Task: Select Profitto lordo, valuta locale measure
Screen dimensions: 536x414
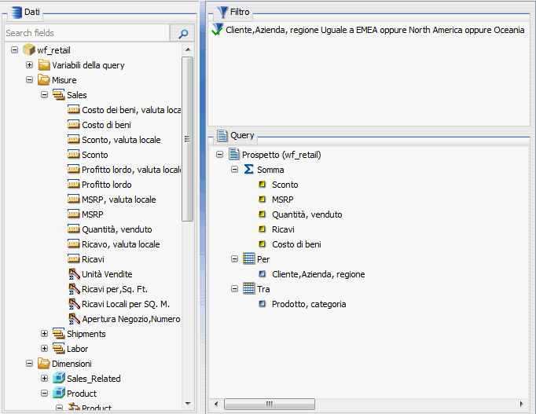Action: [131, 170]
